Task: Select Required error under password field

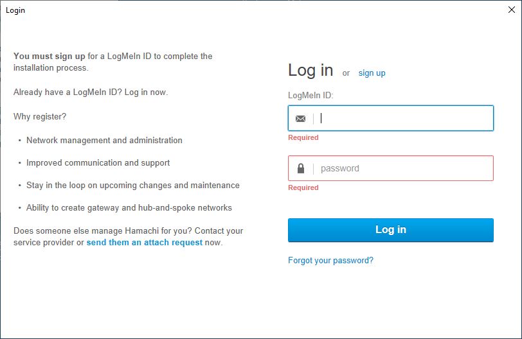Action: click(x=303, y=187)
